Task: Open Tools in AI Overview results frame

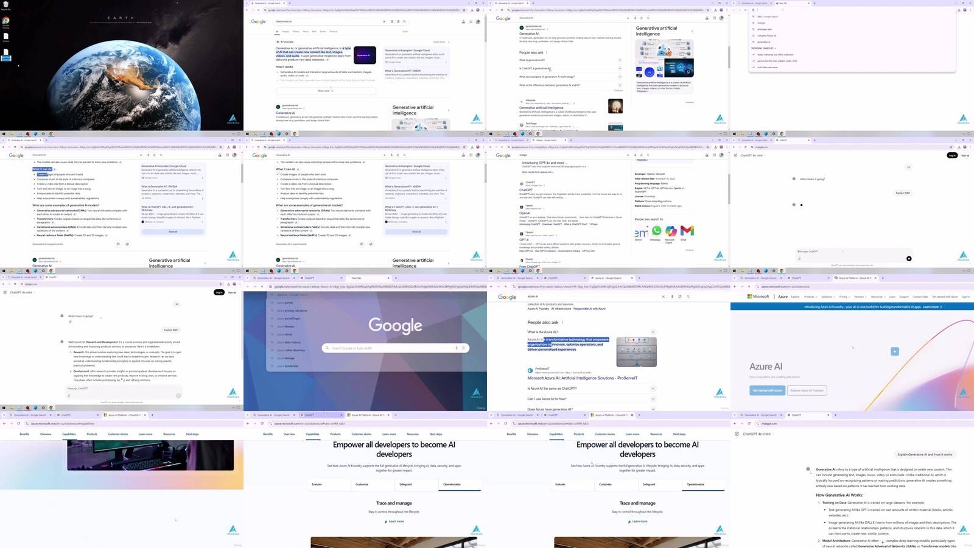Action: pos(405,31)
